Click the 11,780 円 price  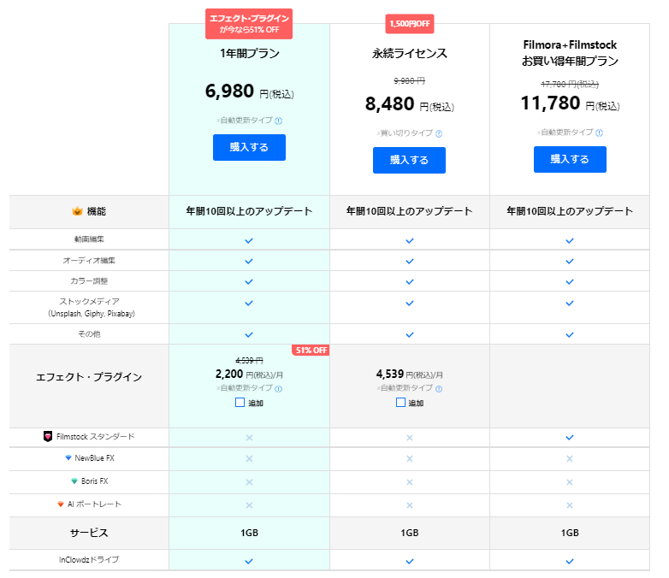[x=570, y=103]
